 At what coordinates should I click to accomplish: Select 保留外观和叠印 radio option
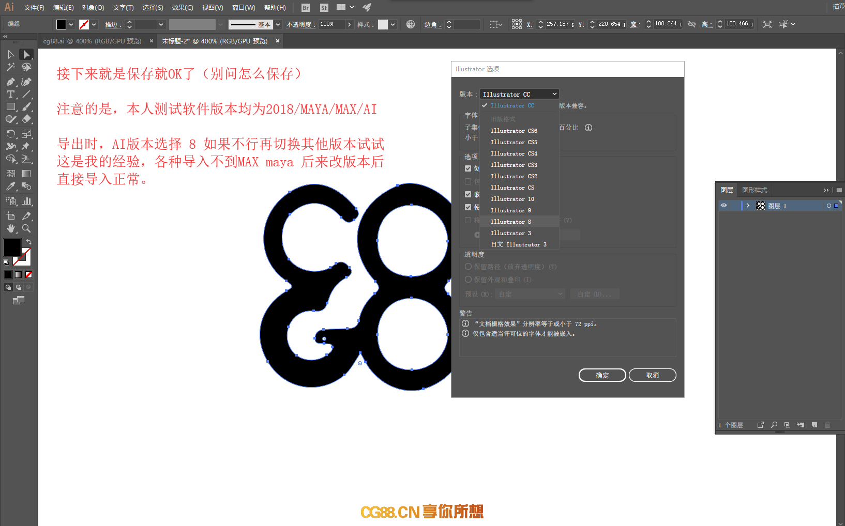pos(468,280)
